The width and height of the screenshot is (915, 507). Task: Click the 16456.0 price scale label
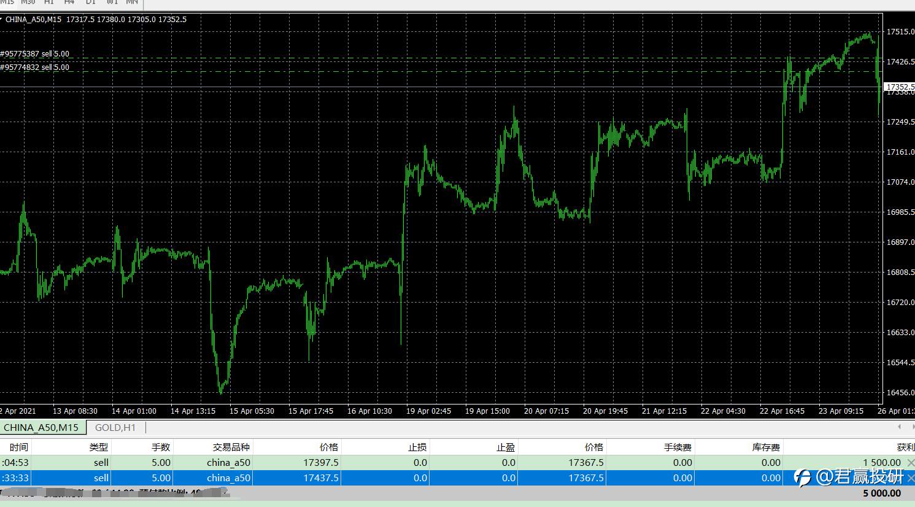pyautogui.click(x=900, y=393)
